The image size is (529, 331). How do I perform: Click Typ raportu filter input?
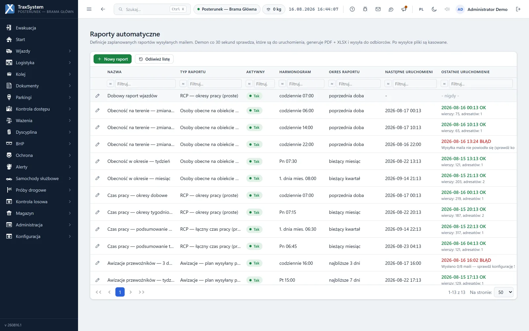(215, 84)
